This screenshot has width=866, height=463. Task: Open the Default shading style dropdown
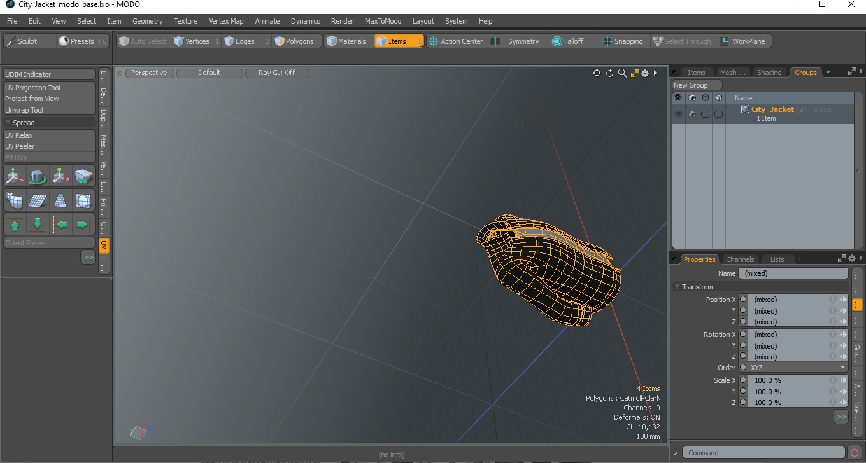209,73
